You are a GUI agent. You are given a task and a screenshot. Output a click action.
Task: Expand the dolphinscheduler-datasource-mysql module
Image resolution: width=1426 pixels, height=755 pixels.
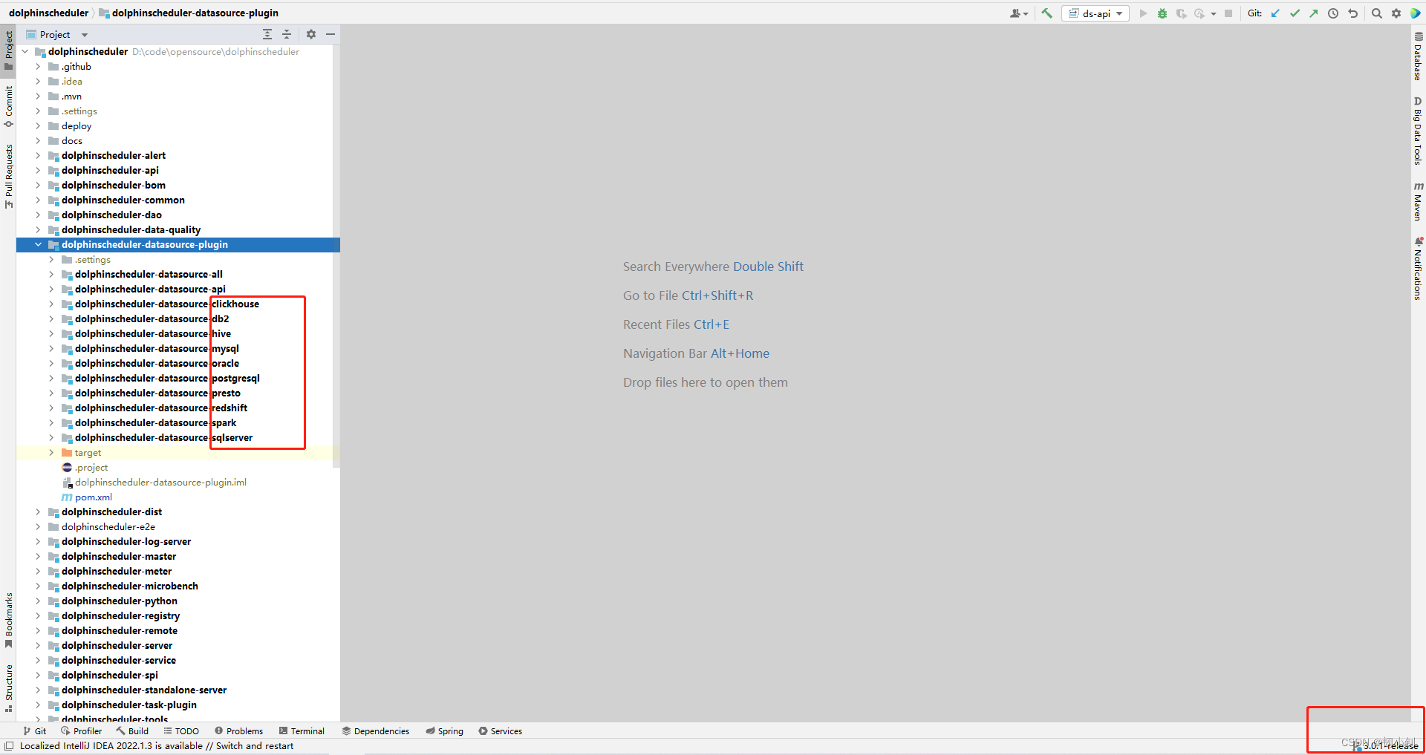(x=51, y=349)
